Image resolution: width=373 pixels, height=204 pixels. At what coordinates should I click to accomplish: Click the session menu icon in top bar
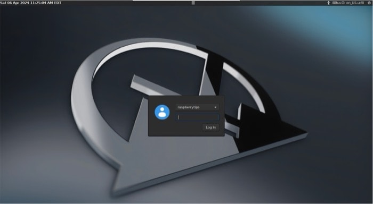193,3
